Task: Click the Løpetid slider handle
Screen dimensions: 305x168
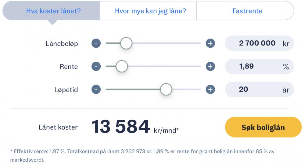Action: click(166, 89)
